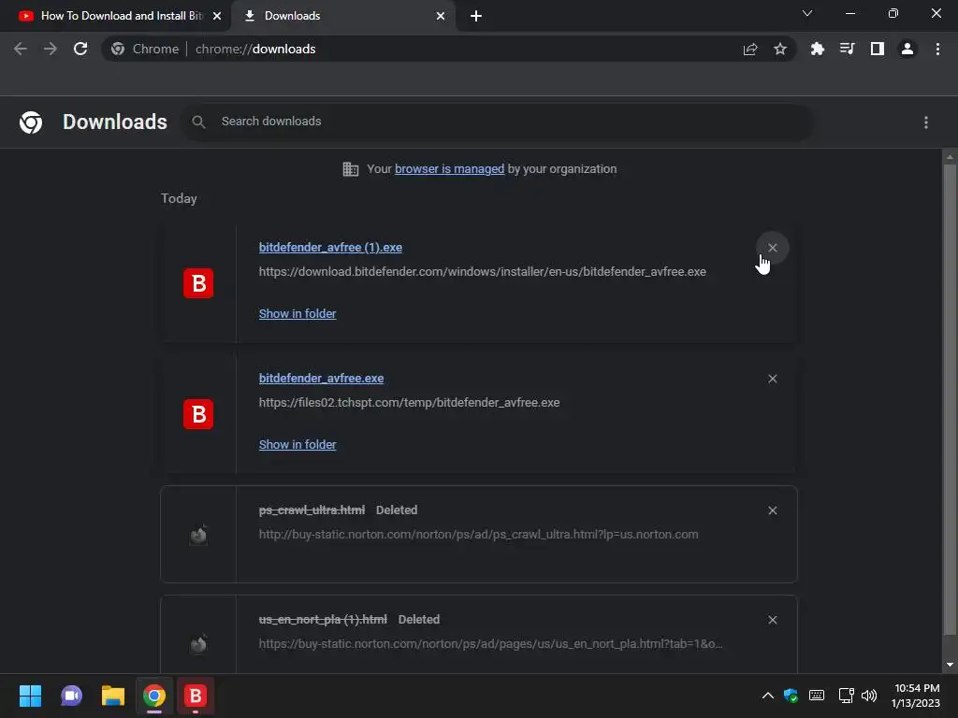958x718 pixels.
Task: Open the Chrome profile avatar
Action: coord(907,49)
